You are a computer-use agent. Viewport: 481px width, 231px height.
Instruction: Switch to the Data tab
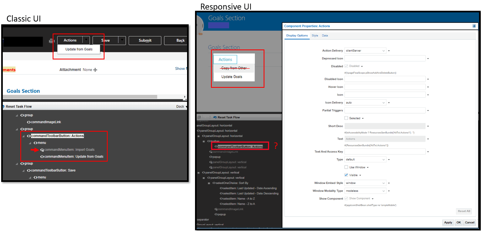(x=325, y=36)
